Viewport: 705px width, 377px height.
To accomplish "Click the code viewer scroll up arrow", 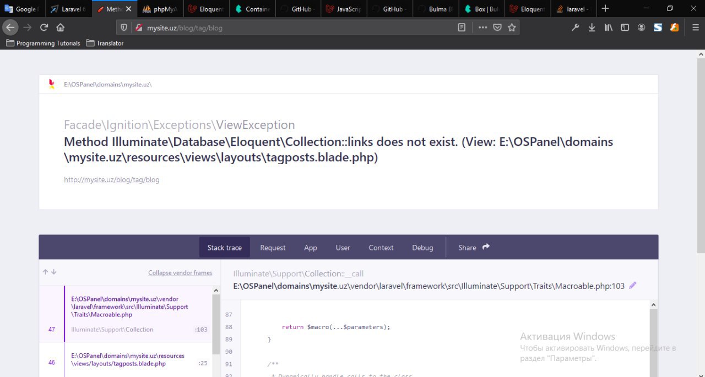I will click(654, 304).
